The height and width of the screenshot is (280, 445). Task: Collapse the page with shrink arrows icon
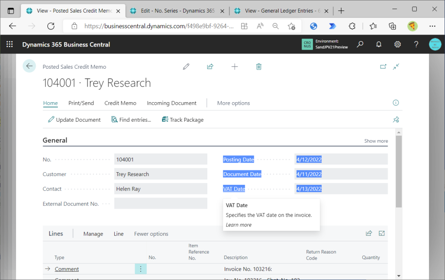396,67
